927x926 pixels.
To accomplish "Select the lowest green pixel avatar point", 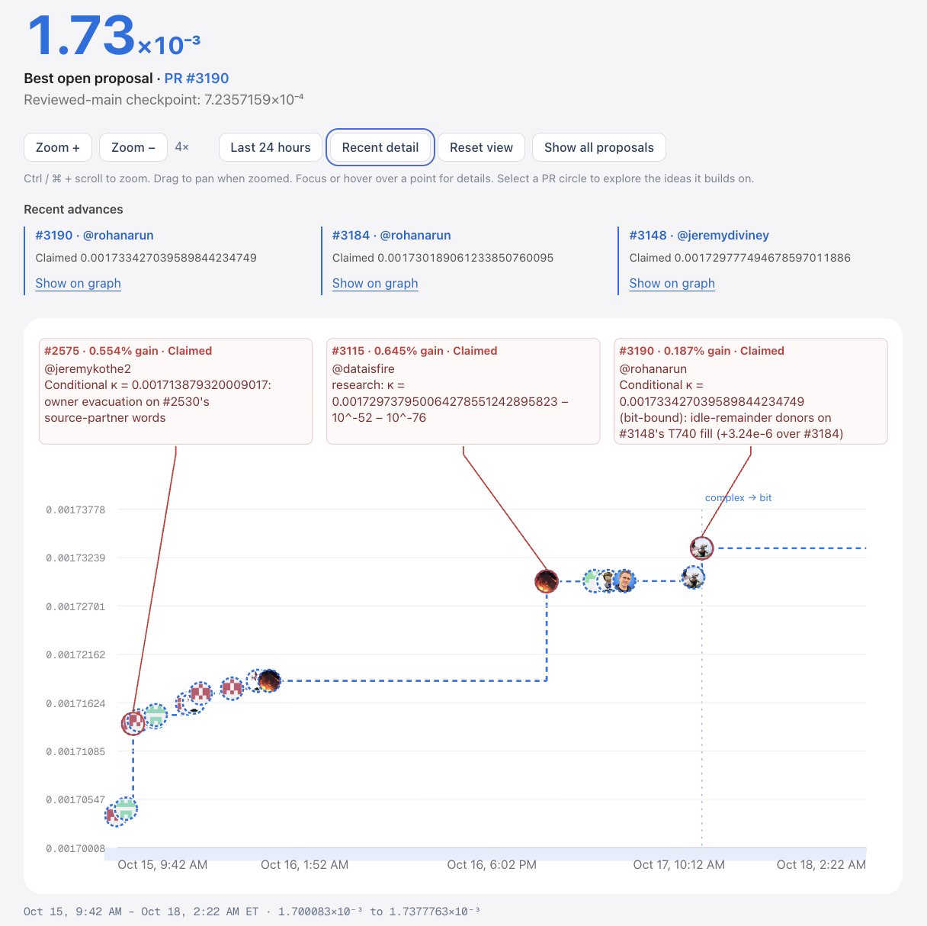I will click(126, 809).
